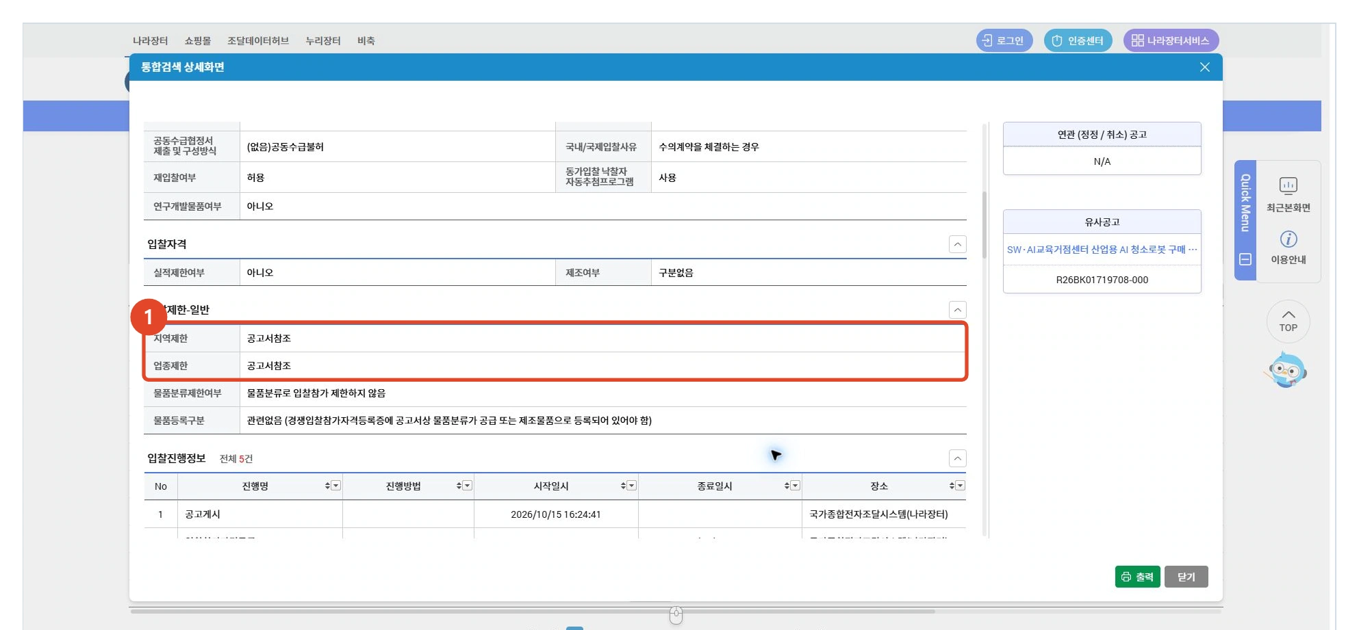Collapse the Quick Menu minus icon
Image resolution: width=1359 pixels, height=630 pixels.
tap(1245, 259)
